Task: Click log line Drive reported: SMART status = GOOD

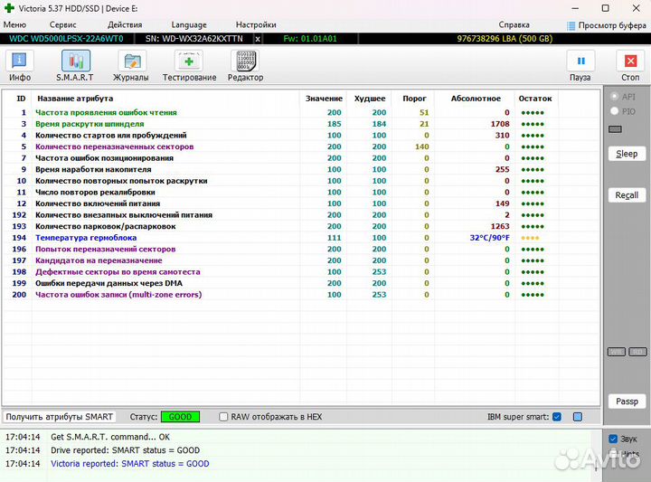Action: [x=125, y=450]
